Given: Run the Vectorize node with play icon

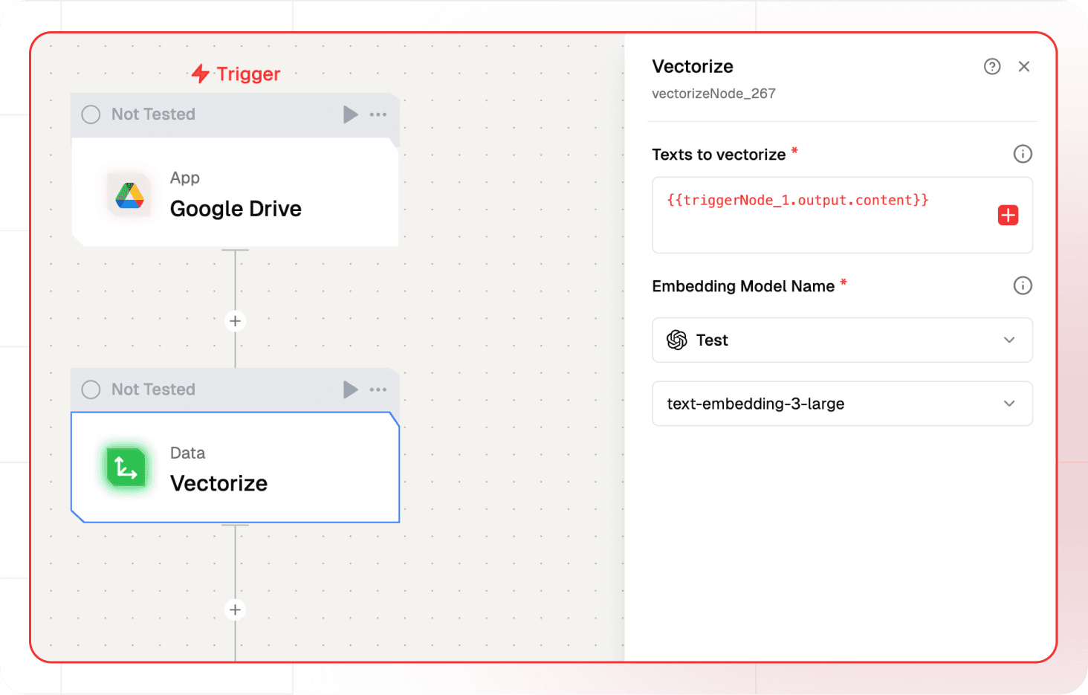Looking at the screenshot, I should [x=350, y=389].
